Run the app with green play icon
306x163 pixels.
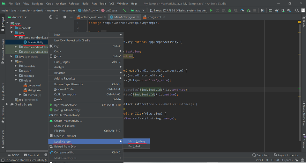(211, 10)
